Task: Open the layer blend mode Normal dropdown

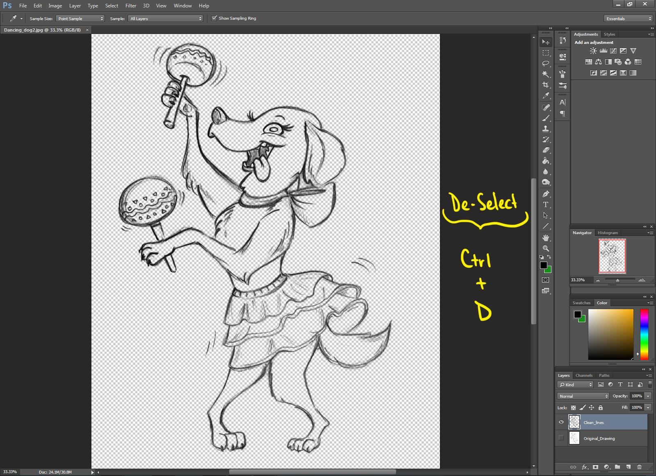Action: (x=583, y=396)
